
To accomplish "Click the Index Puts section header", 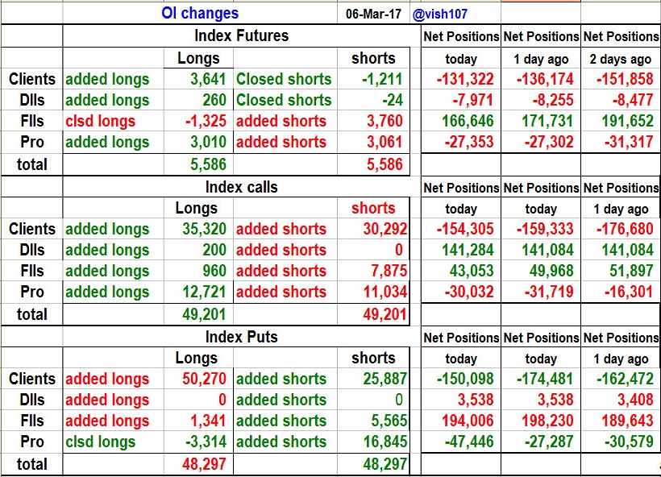I will tap(241, 337).
